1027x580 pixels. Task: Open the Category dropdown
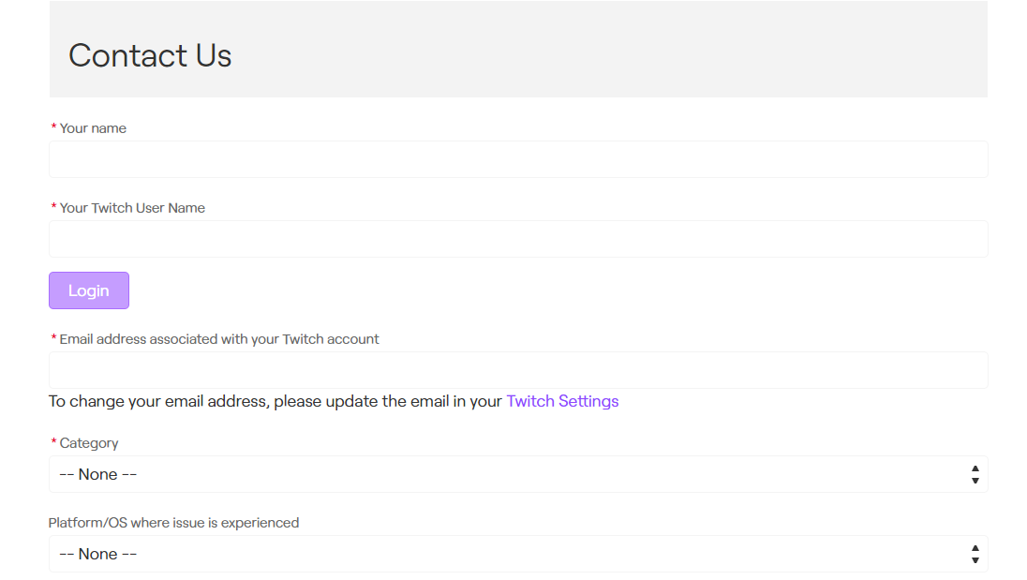pos(518,474)
